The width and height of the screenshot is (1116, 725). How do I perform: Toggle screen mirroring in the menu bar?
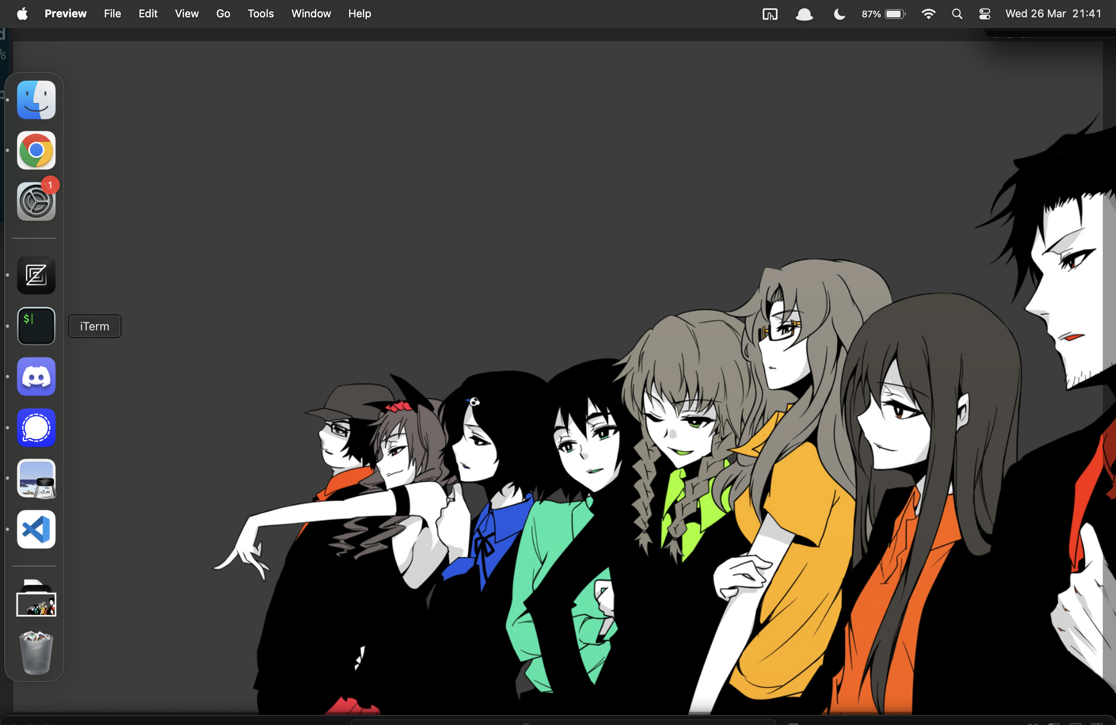(x=769, y=14)
